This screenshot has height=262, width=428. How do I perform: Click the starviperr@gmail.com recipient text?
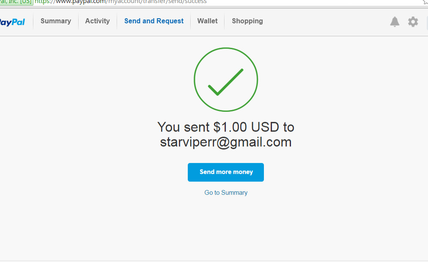pyautogui.click(x=226, y=142)
